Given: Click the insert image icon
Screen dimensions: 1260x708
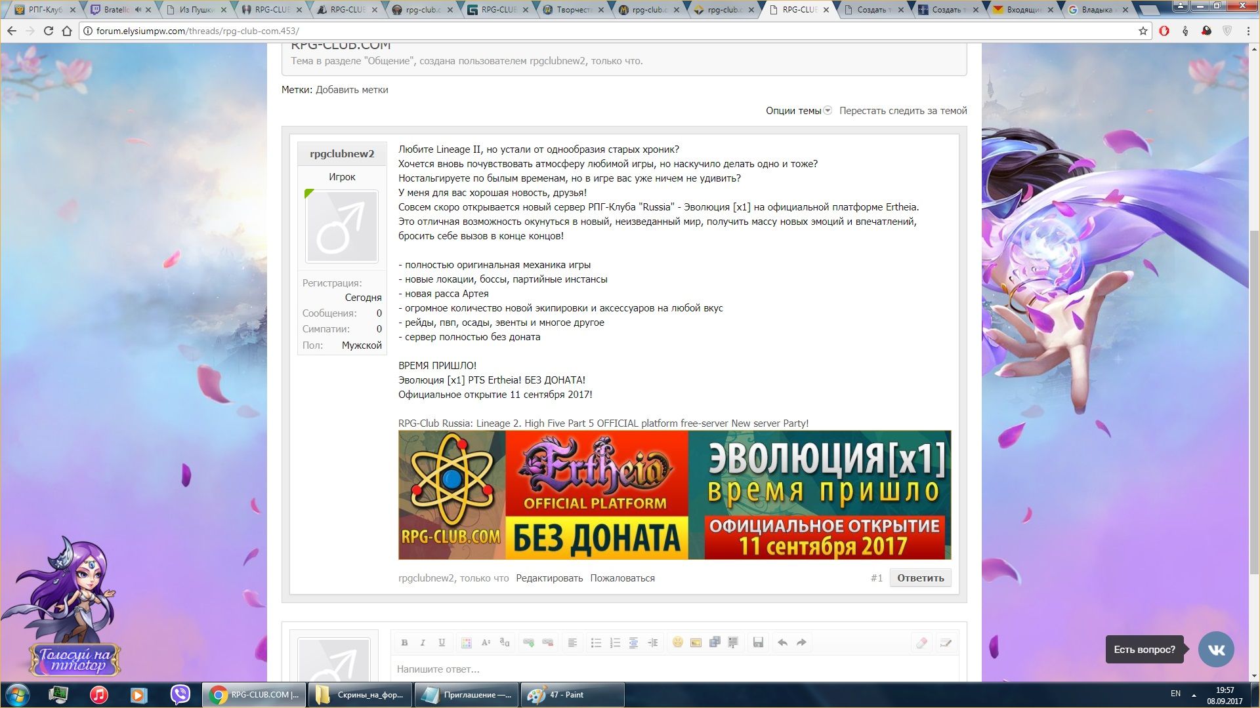Looking at the screenshot, I should [696, 642].
